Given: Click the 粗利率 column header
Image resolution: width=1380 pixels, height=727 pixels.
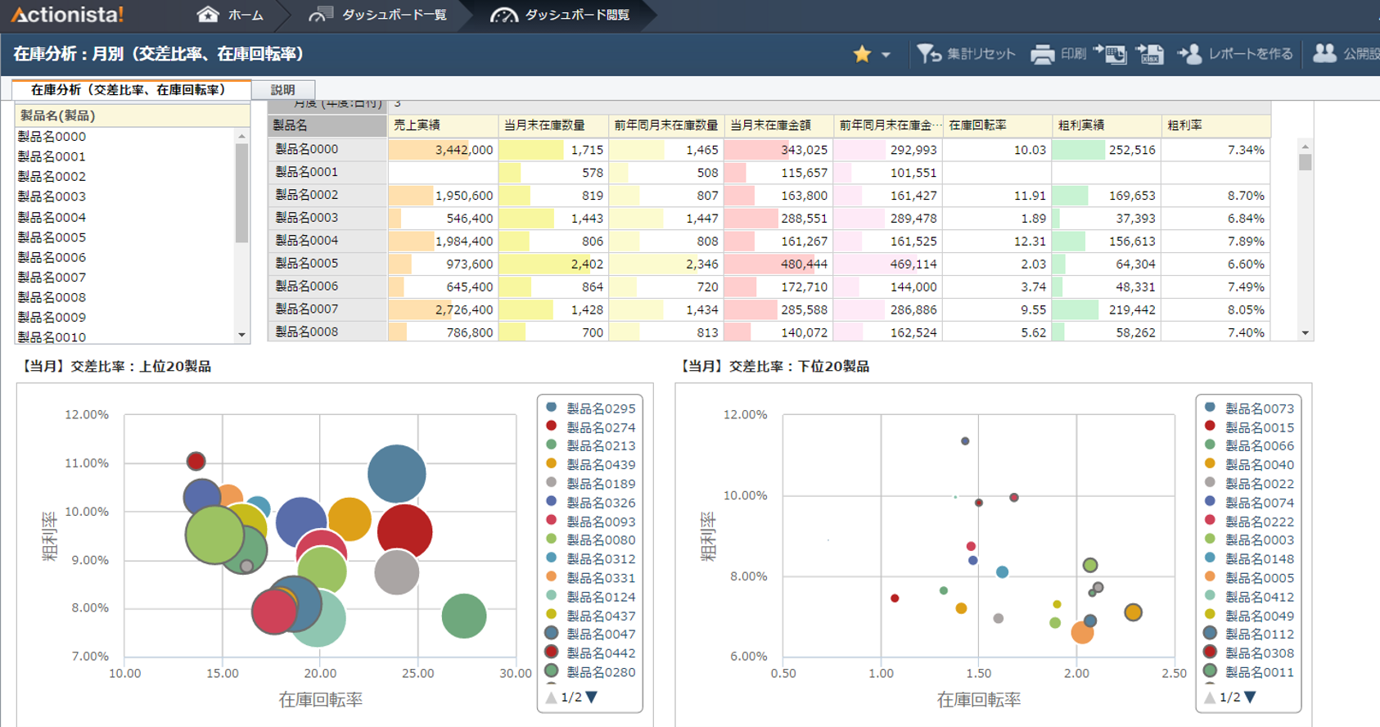Looking at the screenshot, I should point(1215,125).
